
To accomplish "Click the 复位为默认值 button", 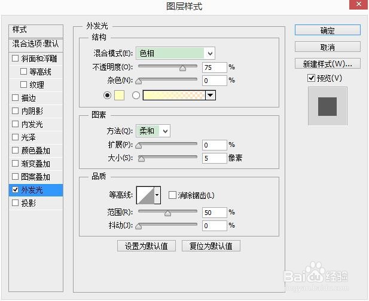I will tap(211, 246).
